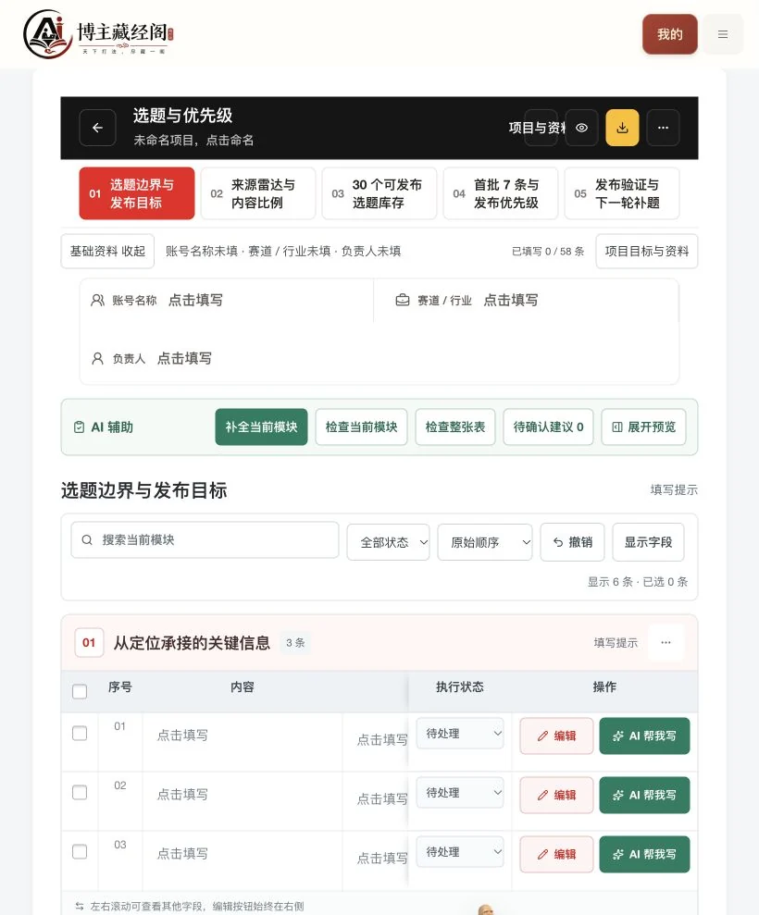Click AI 帮我写 in row 03
Image resolution: width=759 pixels, height=915 pixels.
pos(644,854)
